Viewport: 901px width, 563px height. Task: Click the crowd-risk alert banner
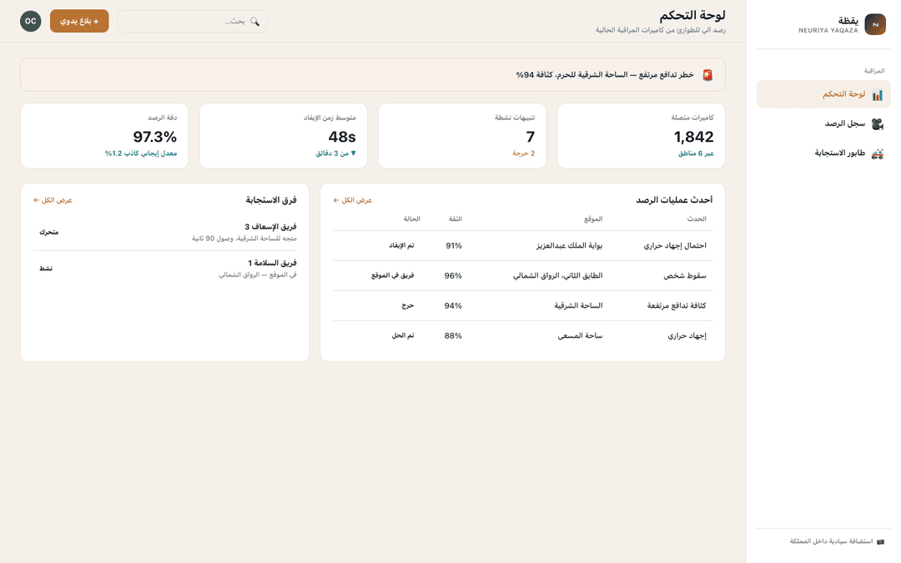click(372, 74)
